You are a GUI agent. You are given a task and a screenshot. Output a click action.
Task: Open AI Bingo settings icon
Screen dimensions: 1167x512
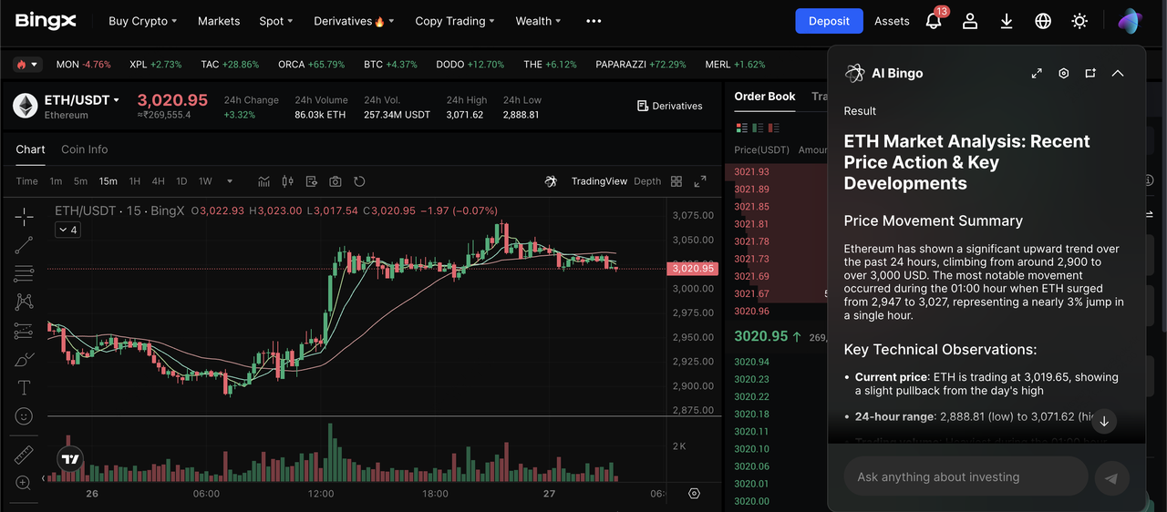tap(1063, 73)
